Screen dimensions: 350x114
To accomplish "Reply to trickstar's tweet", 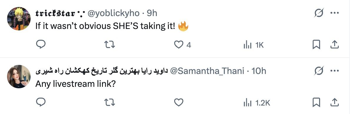I will pyautogui.click(x=41, y=45).
